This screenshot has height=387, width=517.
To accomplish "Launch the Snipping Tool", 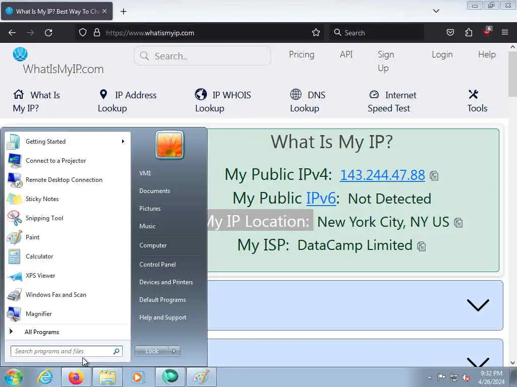I will pyautogui.click(x=68, y=218).
